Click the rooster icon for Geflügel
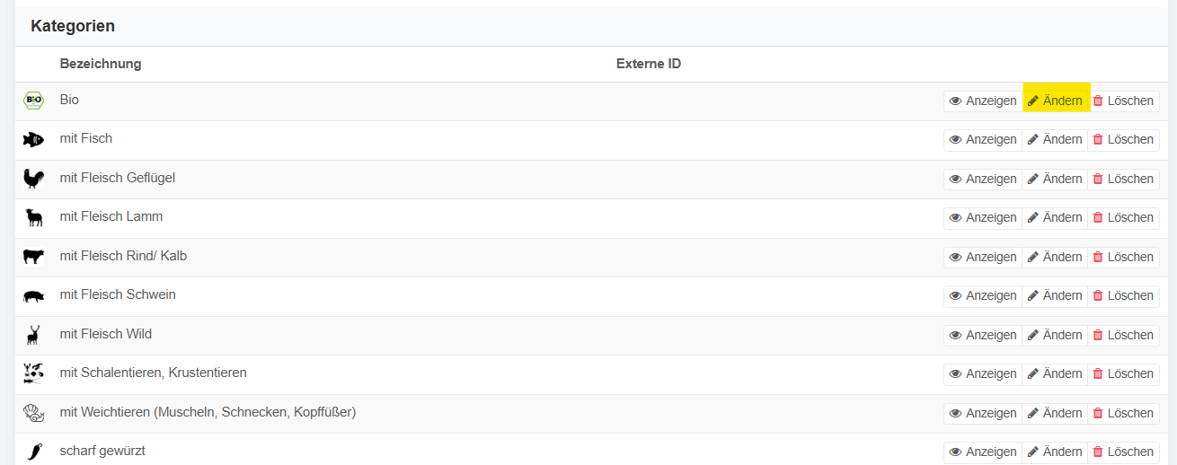 click(33, 179)
